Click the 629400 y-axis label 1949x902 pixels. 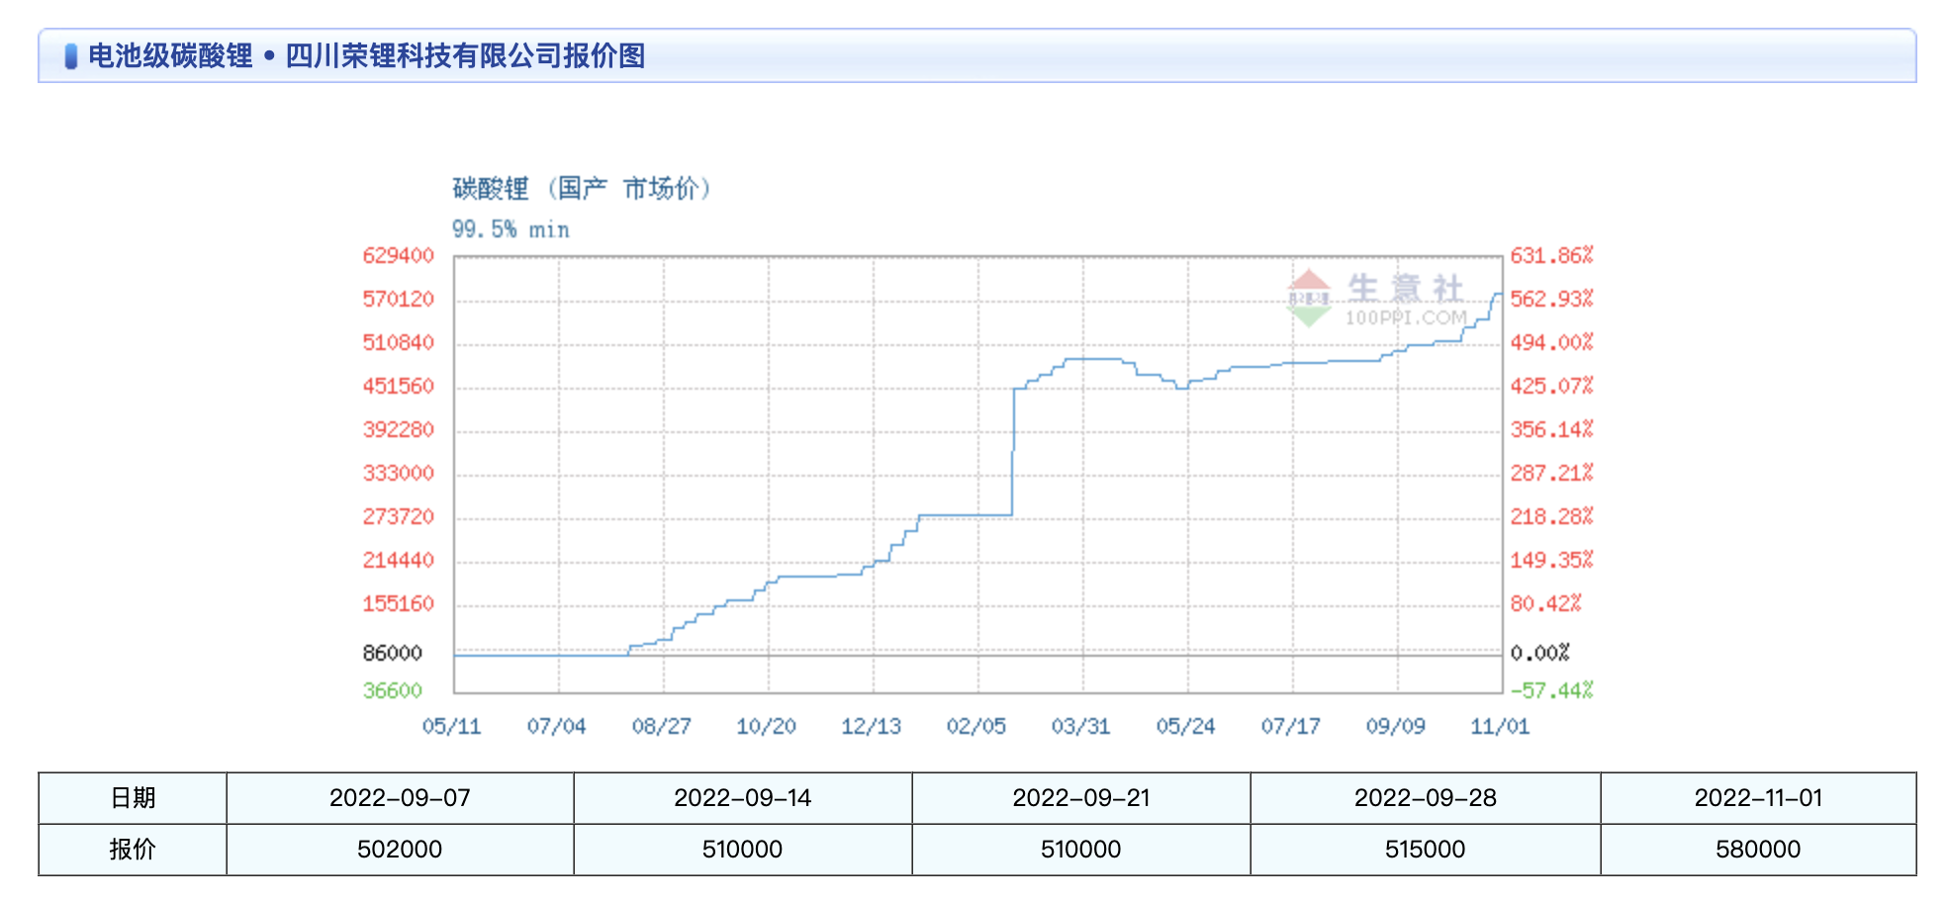399,256
